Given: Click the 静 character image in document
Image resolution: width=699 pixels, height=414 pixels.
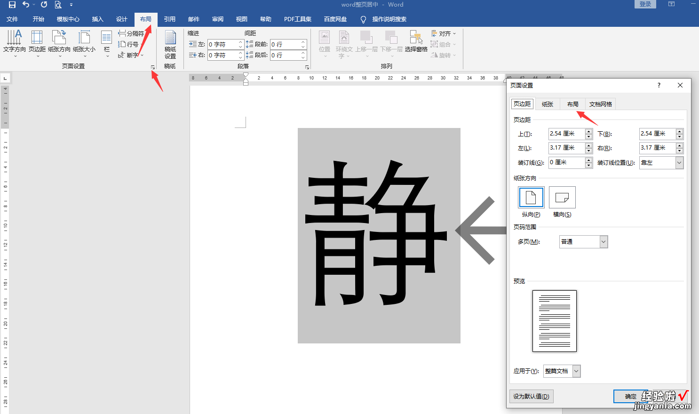Looking at the screenshot, I should pyautogui.click(x=379, y=236).
